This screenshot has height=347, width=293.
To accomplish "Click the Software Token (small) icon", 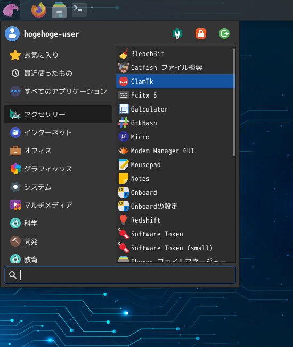I will (124, 248).
